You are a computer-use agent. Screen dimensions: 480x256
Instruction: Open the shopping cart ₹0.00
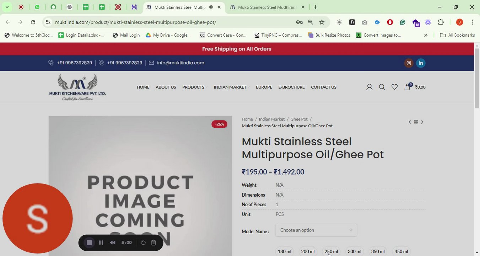tap(415, 87)
